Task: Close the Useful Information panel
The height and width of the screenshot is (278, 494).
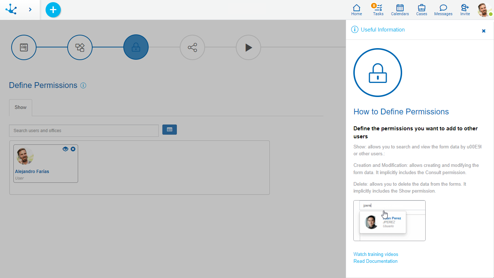Action: click(x=484, y=31)
